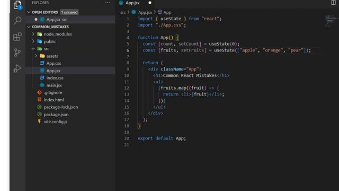This screenshot has width=339, height=191.
Task: Open the Source Control icon
Action: point(17,53)
